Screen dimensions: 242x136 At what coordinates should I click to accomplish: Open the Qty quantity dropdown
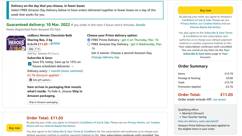tap(34, 49)
